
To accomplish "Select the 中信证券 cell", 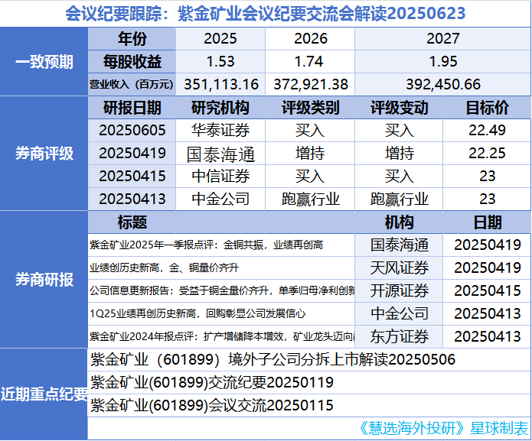I will tap(220, 176).
